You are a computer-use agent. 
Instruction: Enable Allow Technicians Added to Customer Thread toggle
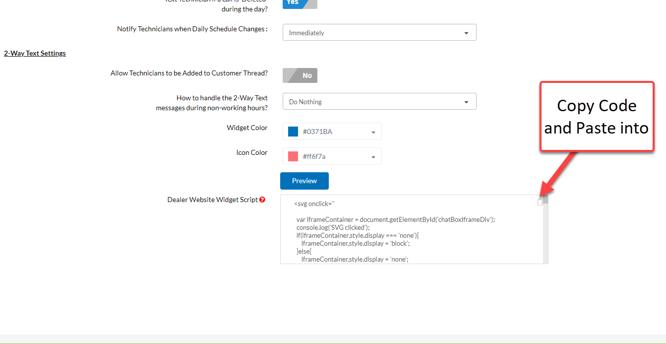tap(300, 75)
